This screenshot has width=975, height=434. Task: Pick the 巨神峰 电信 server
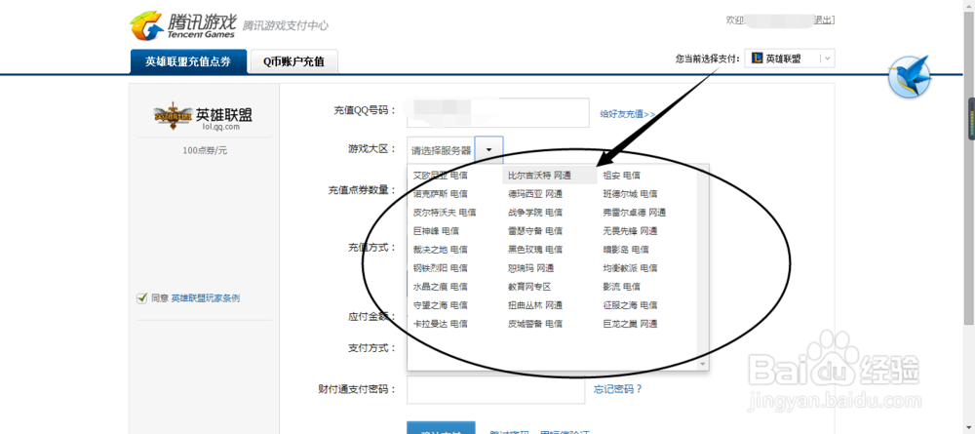coord(436,231)
